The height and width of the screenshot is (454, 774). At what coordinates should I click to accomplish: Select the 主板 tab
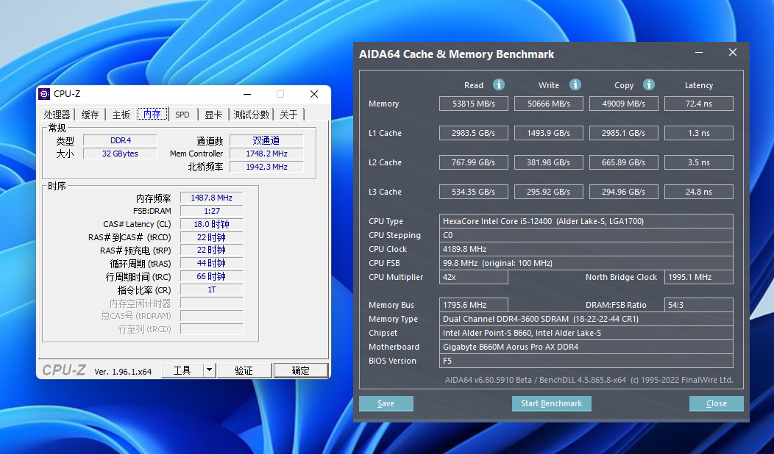(x=121, y=115)
